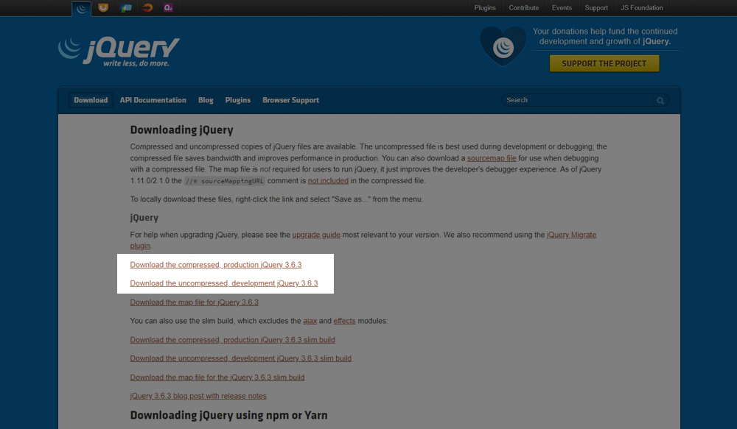Download the compressed production jQuery 3.6.3
Viewport: 737px width, 429px height.
(216, 265)
